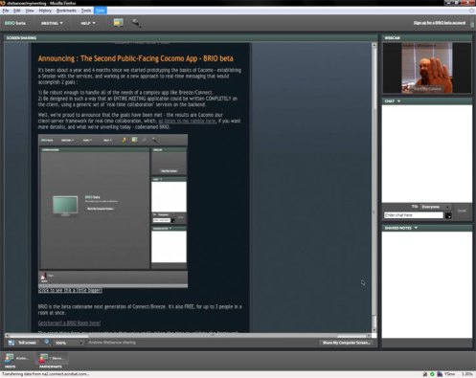The height and width of the screenshot is (378, 476).
Task: Open Sign up for a BRIO beta account link
Action: click(440, 23)
